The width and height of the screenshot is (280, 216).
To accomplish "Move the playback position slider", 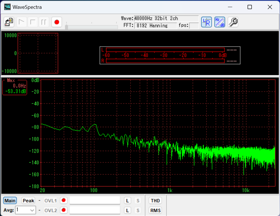I will click(66, 27).
